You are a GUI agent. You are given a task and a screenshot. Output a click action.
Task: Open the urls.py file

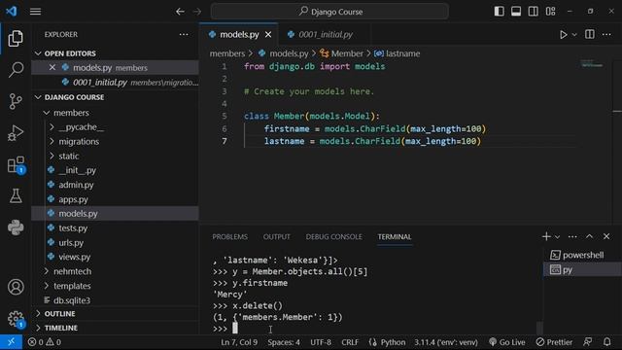click(x=71, y=242)
